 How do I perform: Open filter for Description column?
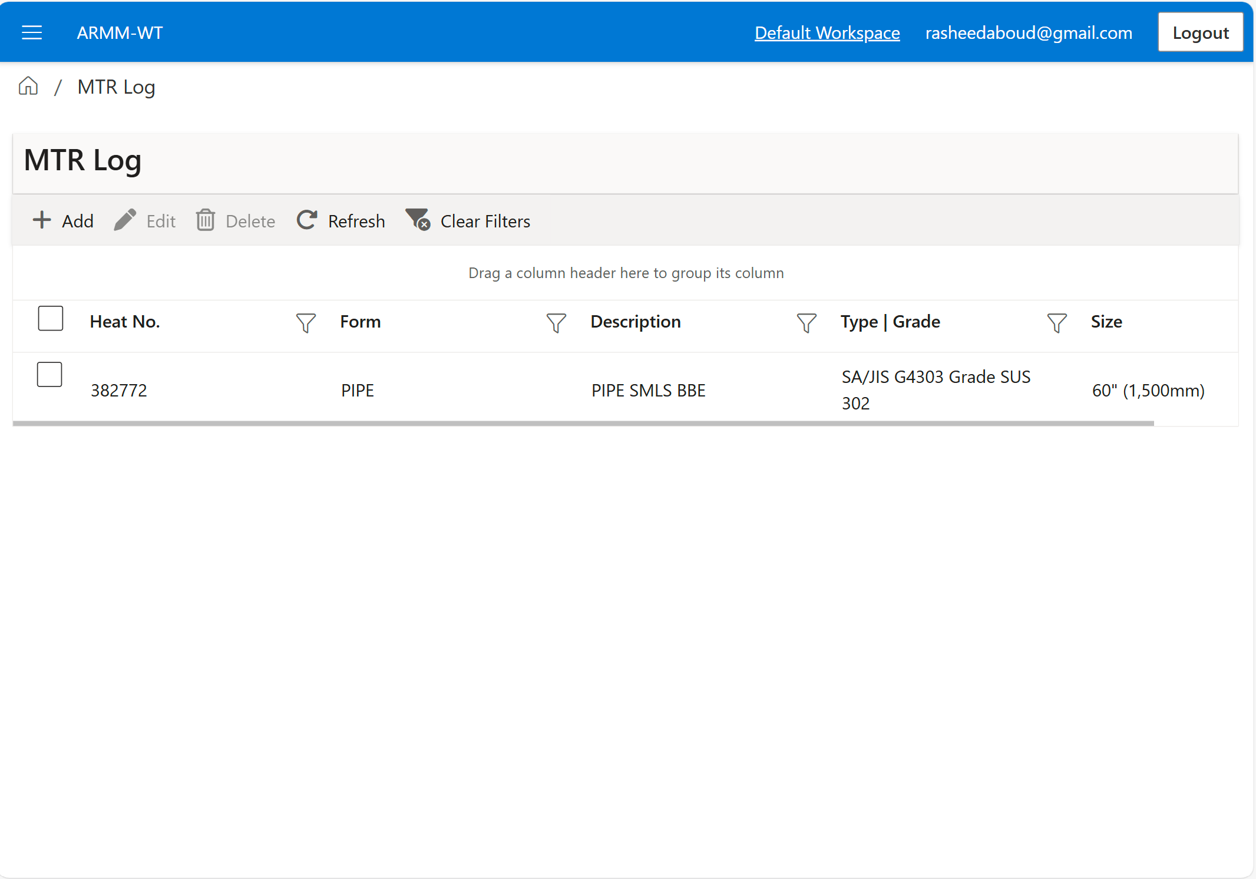pyautogui.click(x=807, y=323)
